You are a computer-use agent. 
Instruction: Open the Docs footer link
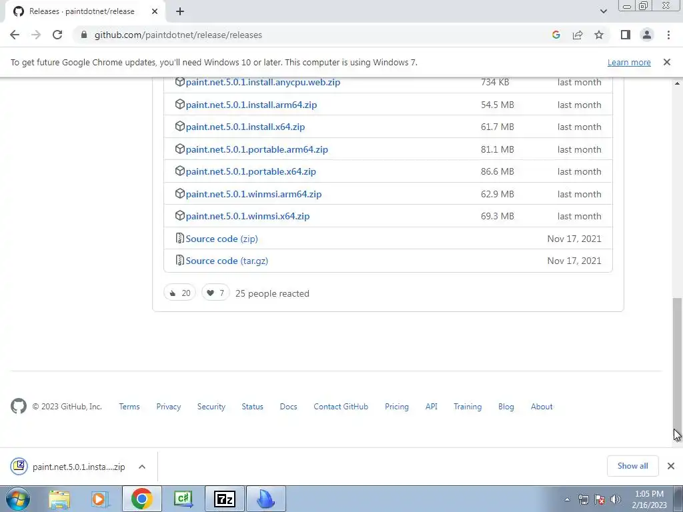pos(288,407)
